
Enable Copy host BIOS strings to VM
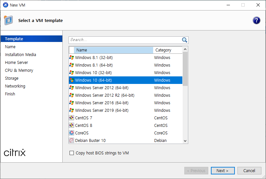click(72, 153)
